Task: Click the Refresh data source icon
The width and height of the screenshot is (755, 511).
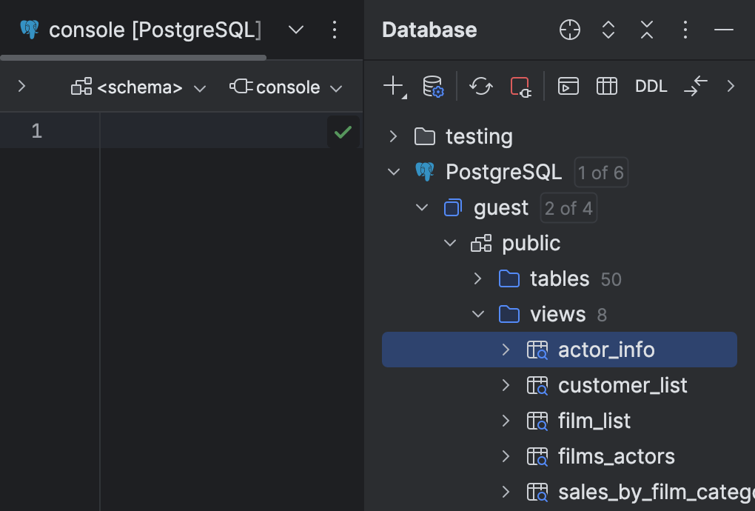Action: tap(481, 86)
